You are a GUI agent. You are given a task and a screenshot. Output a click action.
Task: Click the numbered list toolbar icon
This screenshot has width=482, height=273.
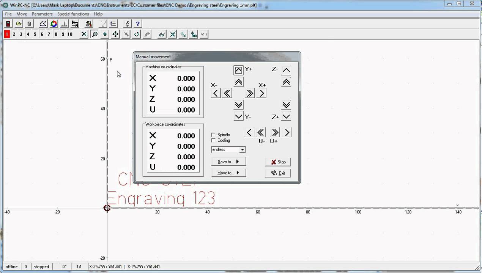113,24
